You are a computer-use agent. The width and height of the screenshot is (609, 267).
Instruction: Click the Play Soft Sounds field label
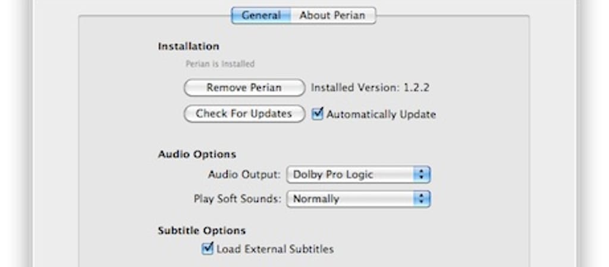pyautogui.click(x=237, y=199)
